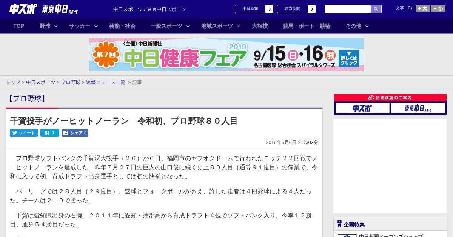Click the article headline 千賀投手がノーヒットノーラン
This screenshot has width=453, height=237.
coord(124,121)
